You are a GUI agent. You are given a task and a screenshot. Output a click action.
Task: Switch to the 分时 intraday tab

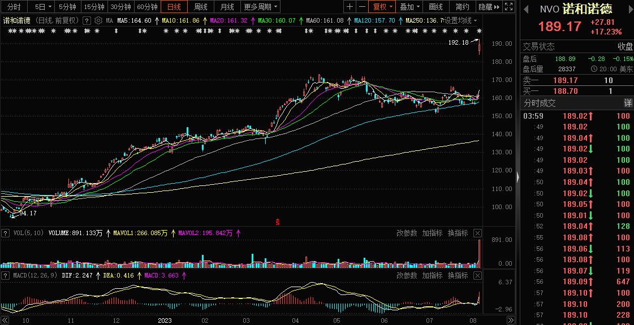(x=14, y=7)
